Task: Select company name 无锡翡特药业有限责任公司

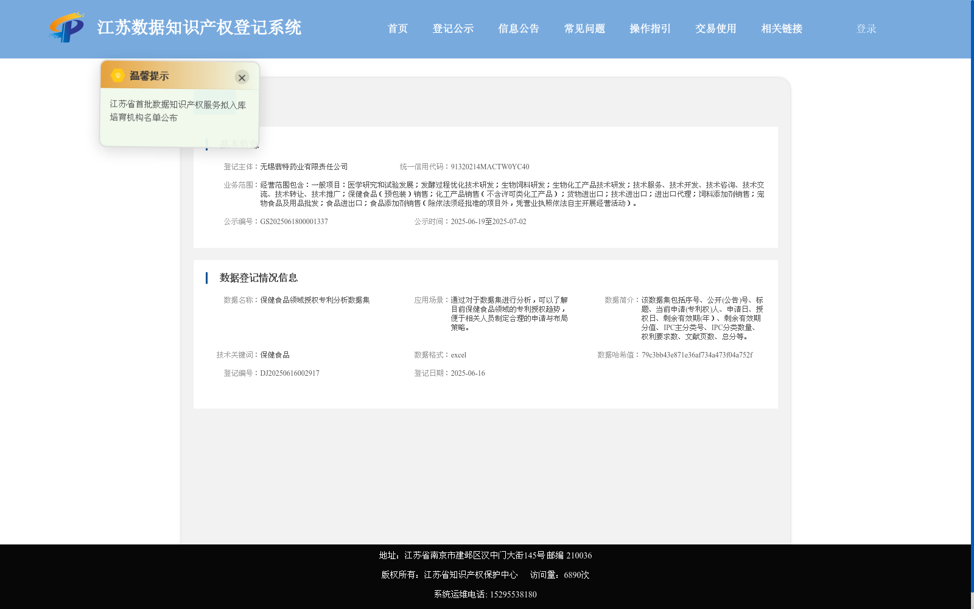Action: (x=304, y=167)
